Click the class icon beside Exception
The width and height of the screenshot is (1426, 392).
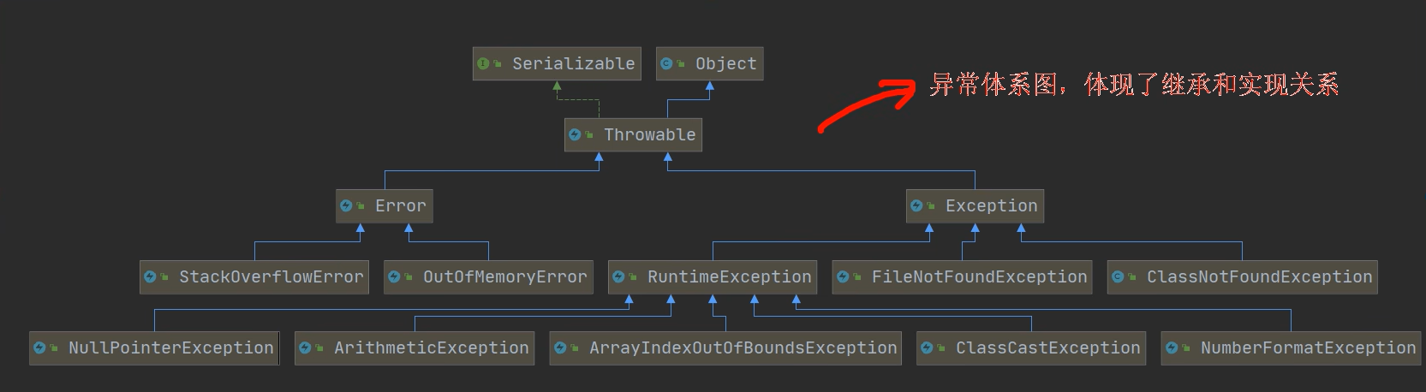(x=917, y=205)
